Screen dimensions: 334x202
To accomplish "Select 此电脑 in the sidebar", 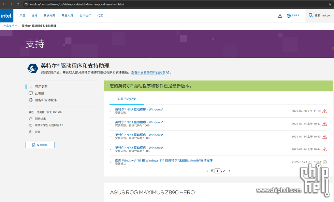I will [40, 94].
